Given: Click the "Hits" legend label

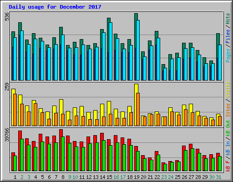Looking at the screenshot, I should pos(228,19).
